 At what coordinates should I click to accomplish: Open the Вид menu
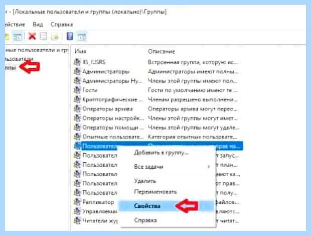pyautogui.click(x=38, y=25)
